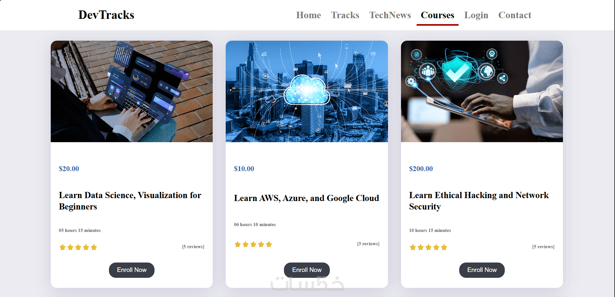
Task: Go to the Tracks page
Action: (x=345, y=15)
